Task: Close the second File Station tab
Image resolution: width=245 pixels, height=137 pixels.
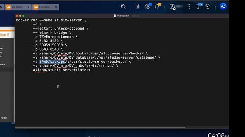Action: coord(56,7)
